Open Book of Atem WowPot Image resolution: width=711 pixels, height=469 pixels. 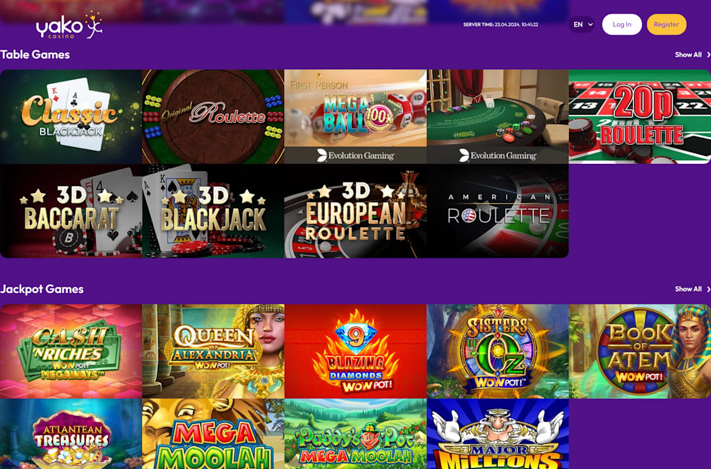640,351
